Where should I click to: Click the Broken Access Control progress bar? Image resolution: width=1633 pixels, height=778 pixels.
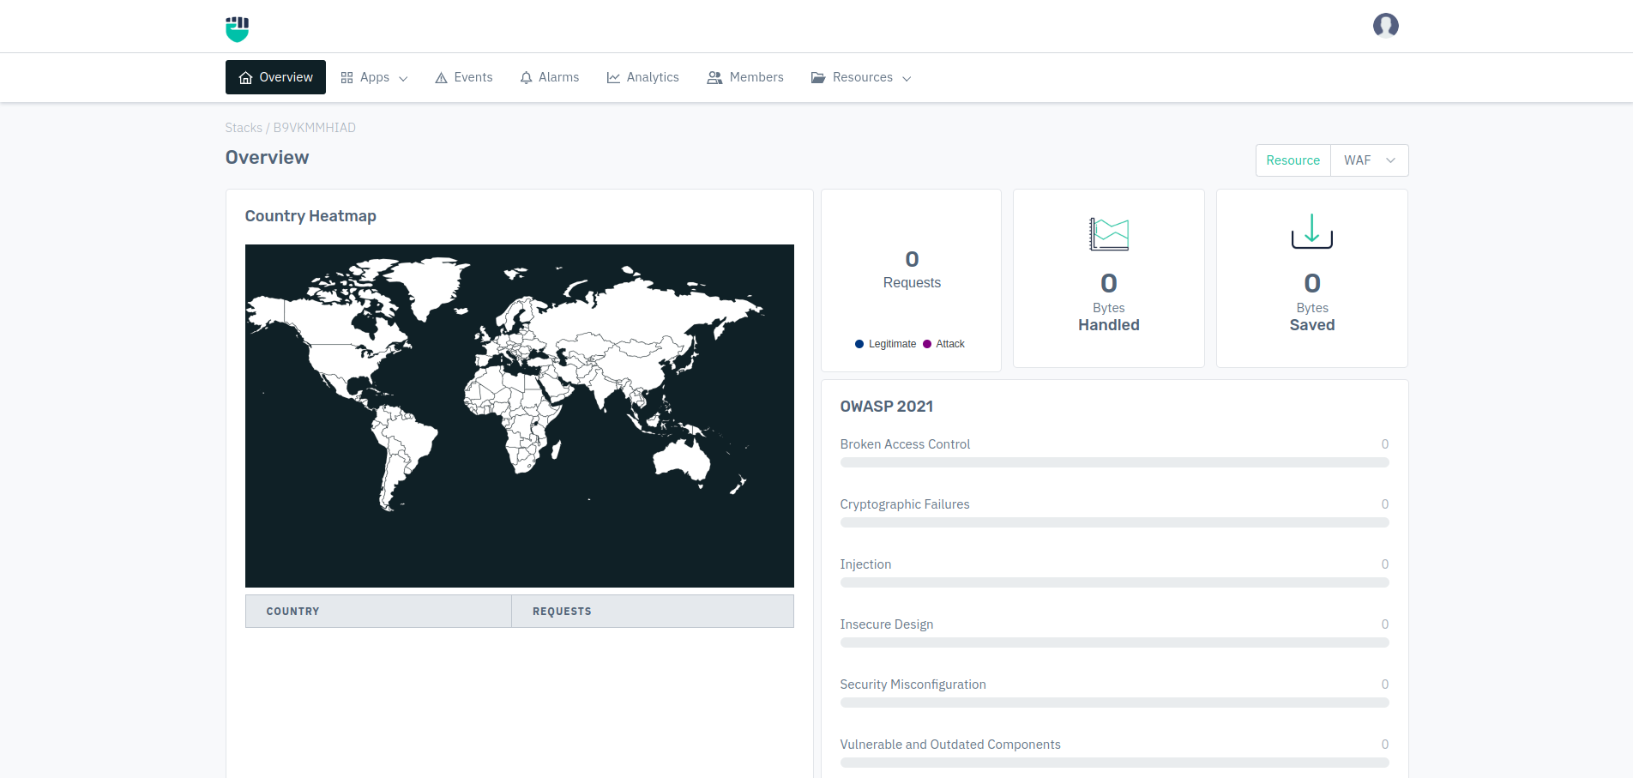pyautogui.click(x=1114, y=462)
